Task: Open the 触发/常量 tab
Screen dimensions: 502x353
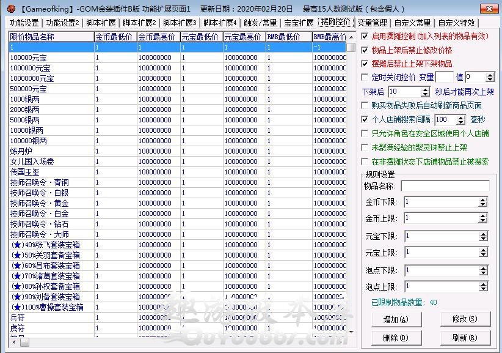Action: (260, 23)
